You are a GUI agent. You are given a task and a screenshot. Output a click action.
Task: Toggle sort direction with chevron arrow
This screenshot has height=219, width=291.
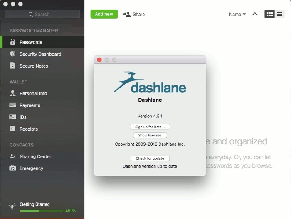[x=255, y=14]
